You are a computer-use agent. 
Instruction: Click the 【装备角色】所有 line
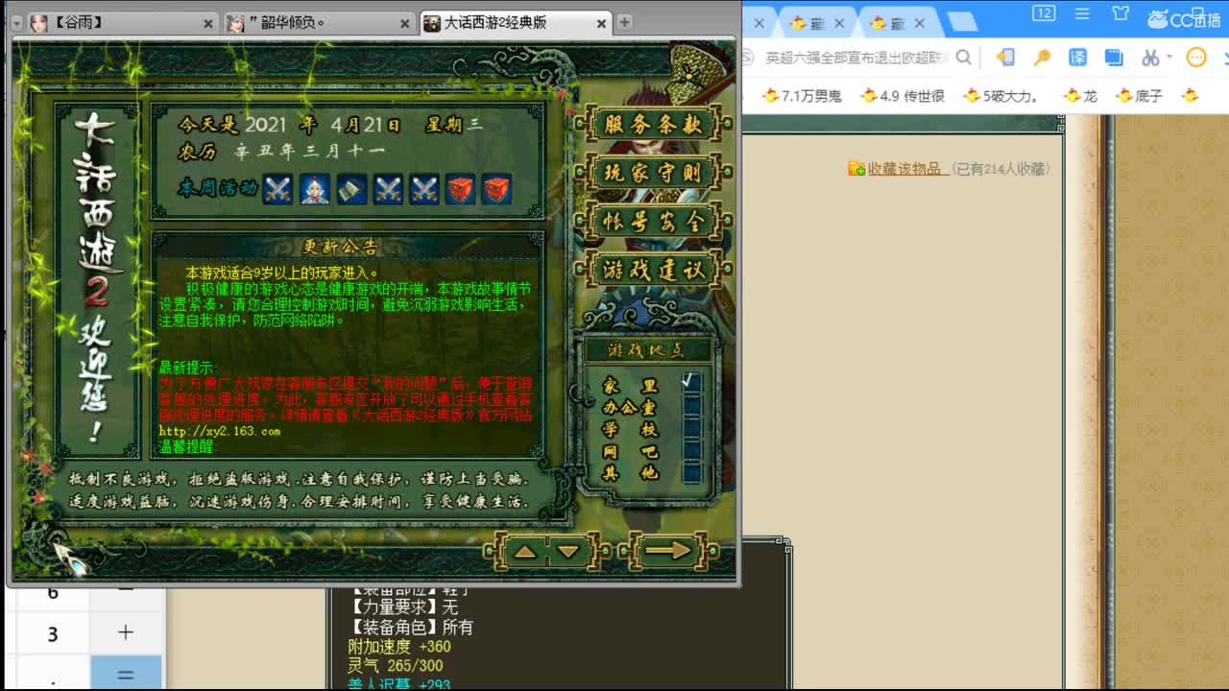pyautogui.click(x=410, y=627)
